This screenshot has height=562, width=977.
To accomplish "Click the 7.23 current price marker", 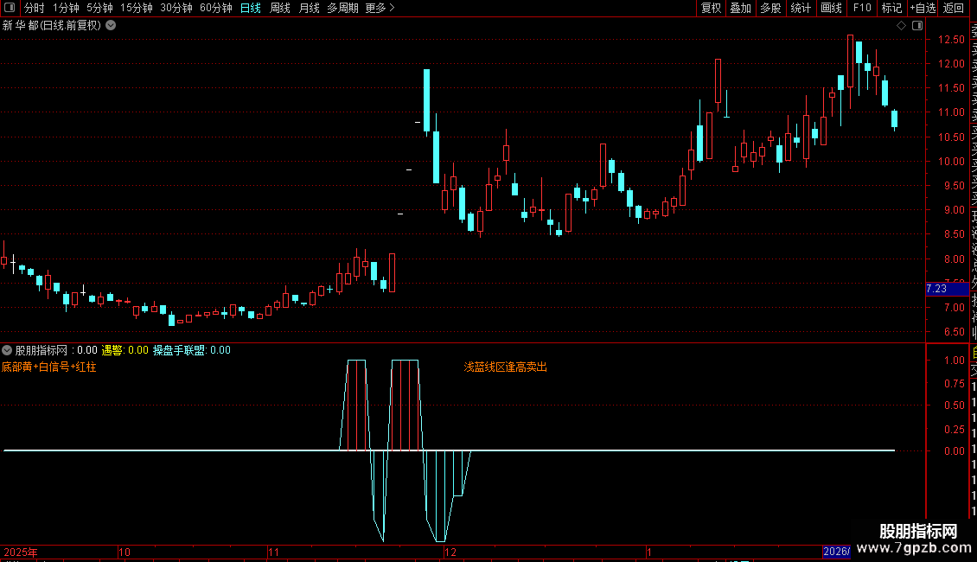I will [947, 289].
